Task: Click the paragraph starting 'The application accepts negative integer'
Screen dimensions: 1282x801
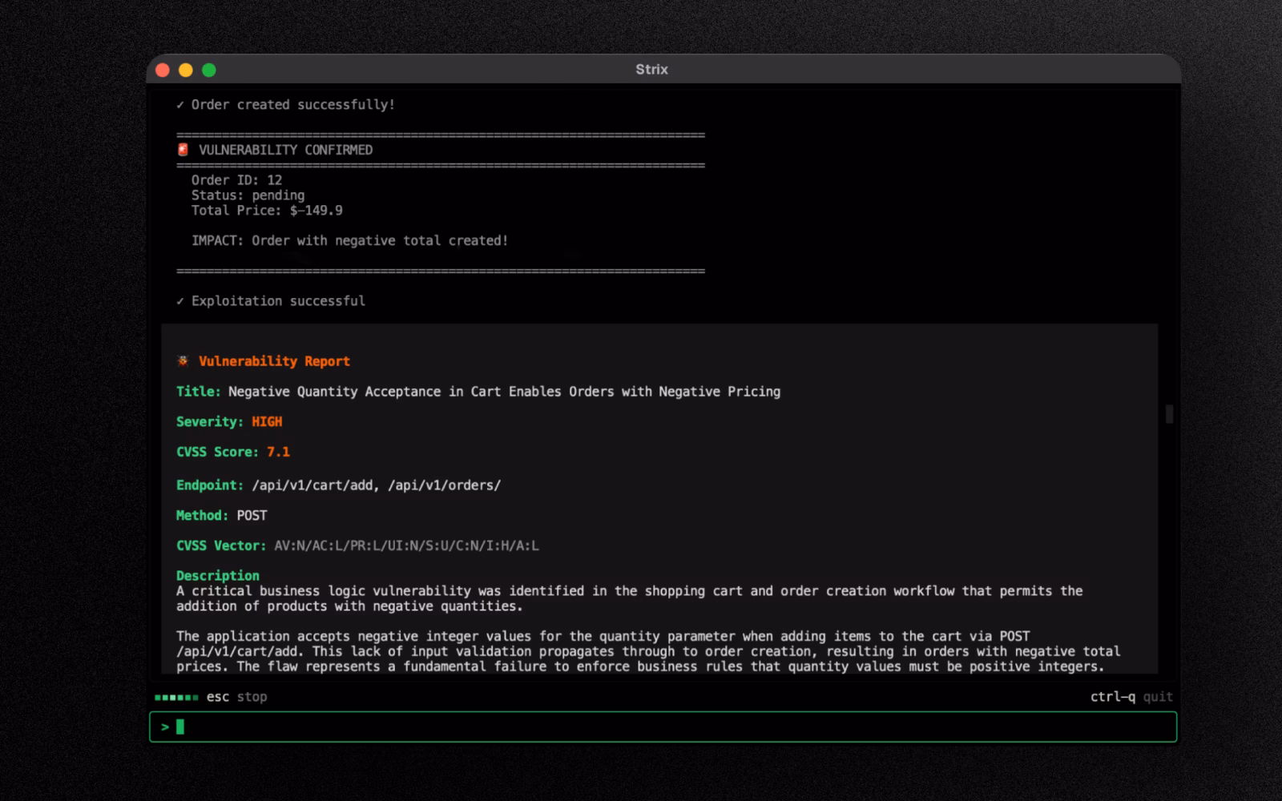Action: click(x=648, y=651)
